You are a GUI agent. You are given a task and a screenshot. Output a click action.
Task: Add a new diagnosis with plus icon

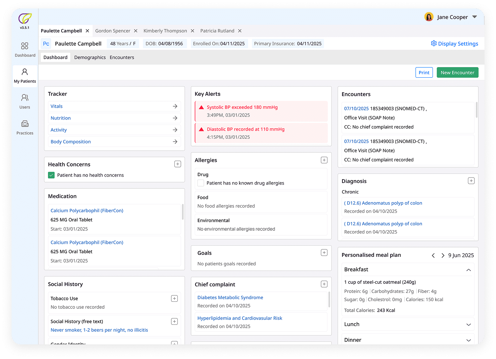(471, 181)
